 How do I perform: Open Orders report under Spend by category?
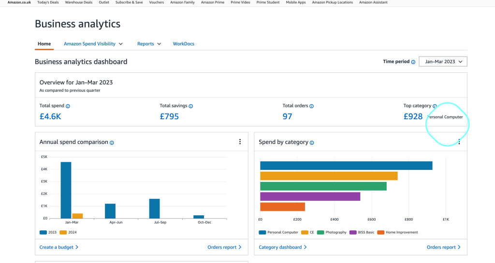click(x=444, y=247)
